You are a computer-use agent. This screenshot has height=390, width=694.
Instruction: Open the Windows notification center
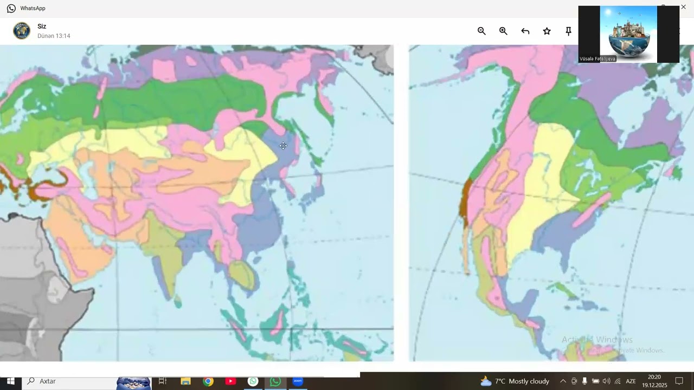(x=679, y=381)
